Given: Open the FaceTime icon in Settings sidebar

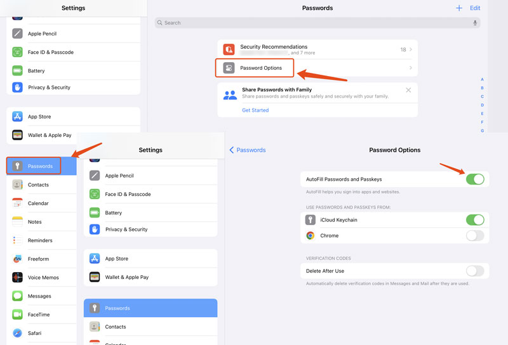Looking at the screenshot, I should point(18,315).
